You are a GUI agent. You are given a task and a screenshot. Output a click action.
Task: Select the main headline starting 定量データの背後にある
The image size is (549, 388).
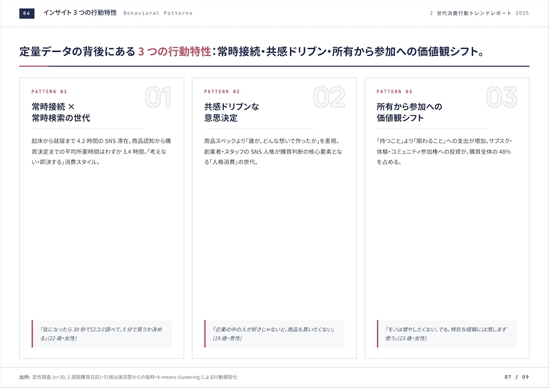tap(252, 52)
